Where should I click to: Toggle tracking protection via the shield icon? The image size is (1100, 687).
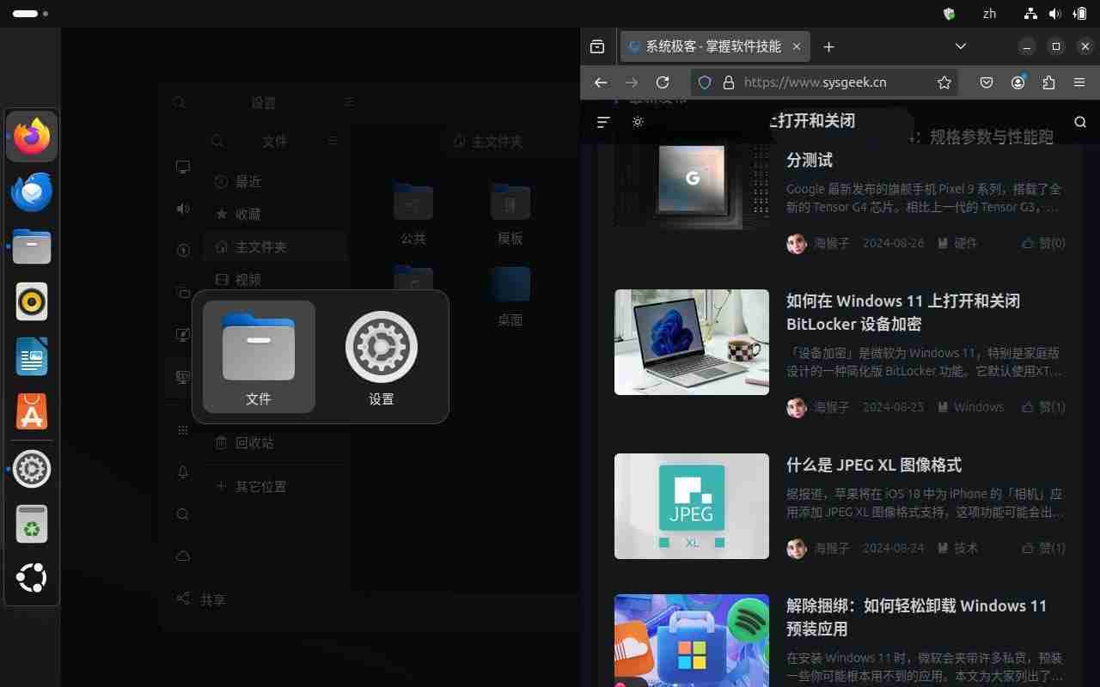coord(705,82)
